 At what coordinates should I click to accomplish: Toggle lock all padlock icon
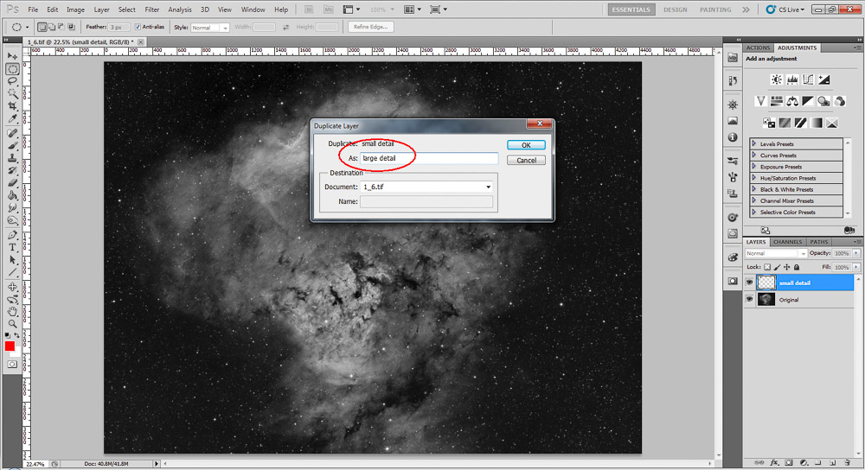tap(796, 267)
